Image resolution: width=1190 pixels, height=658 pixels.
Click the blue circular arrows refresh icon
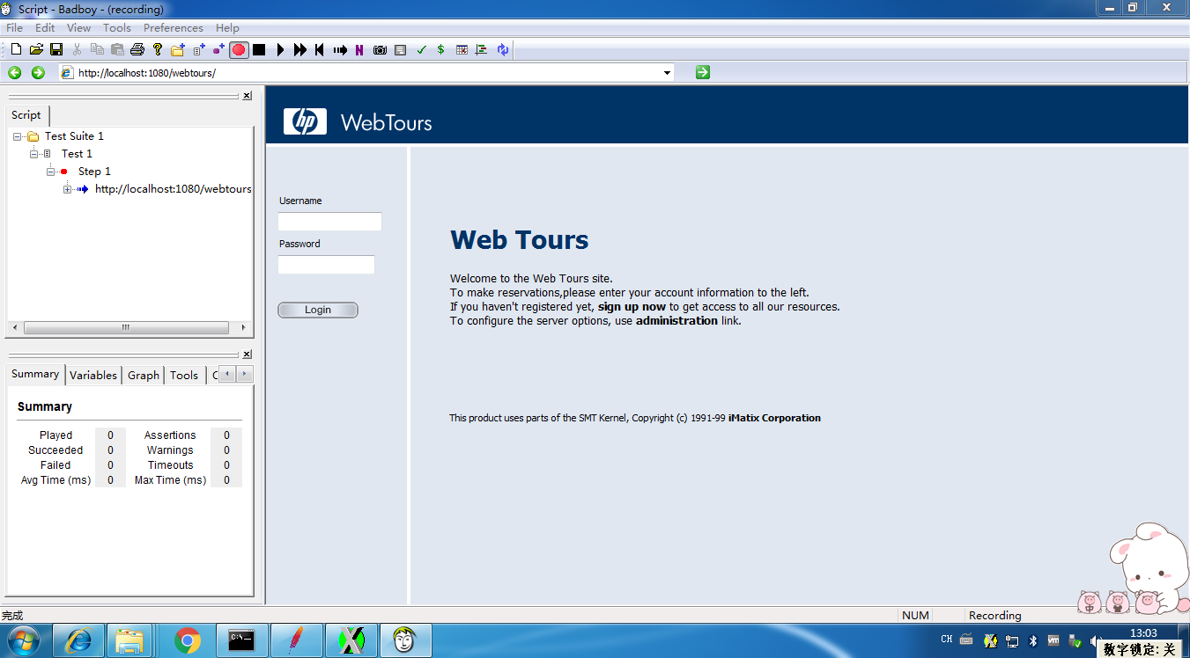pyautogui.click(x=502, y=50)
